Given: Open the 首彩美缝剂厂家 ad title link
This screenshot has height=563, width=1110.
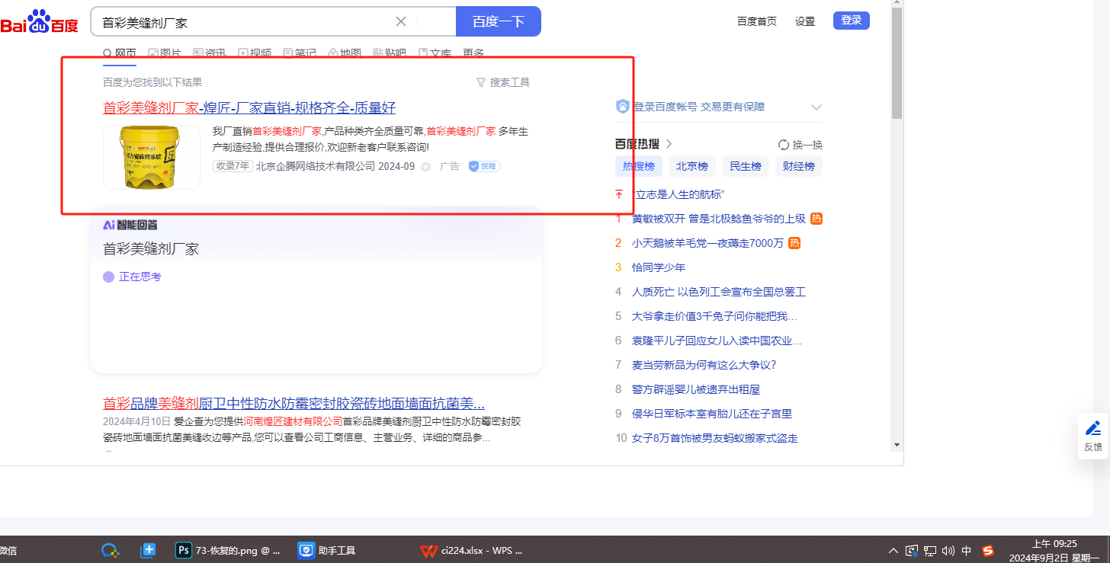Looking at the screenshot, I should pyautogui.click(x=249, y=107).
